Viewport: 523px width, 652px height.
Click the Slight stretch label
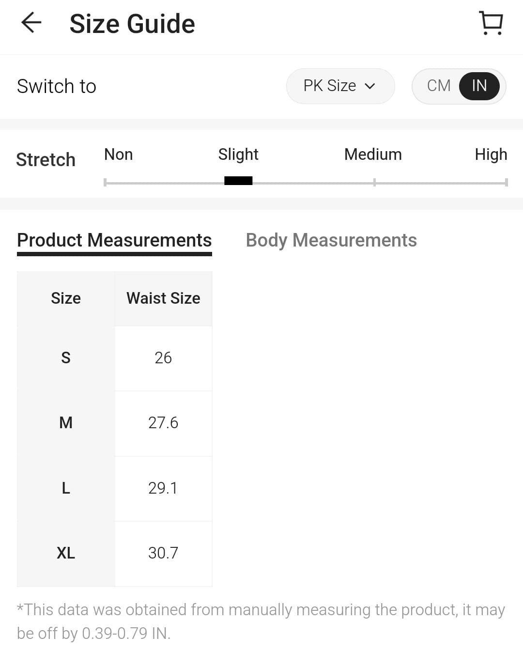coord(238,155)
